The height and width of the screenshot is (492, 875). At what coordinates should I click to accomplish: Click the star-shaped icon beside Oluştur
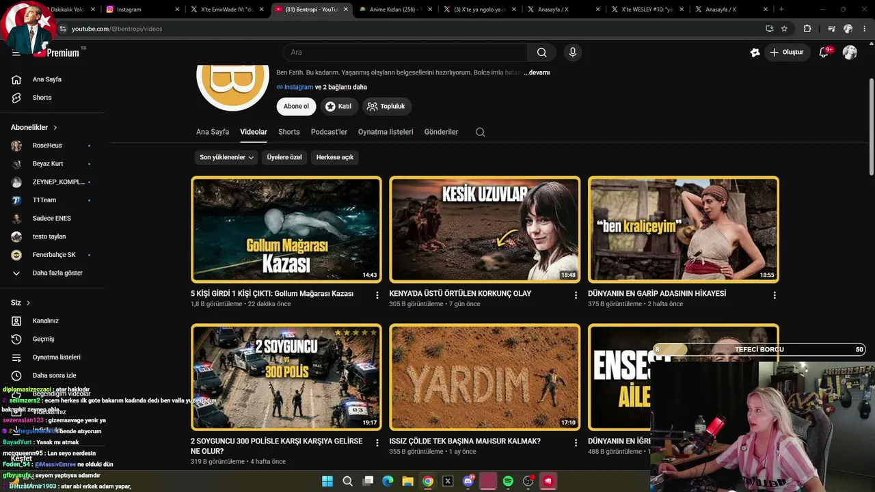click(x=755, y=53)
